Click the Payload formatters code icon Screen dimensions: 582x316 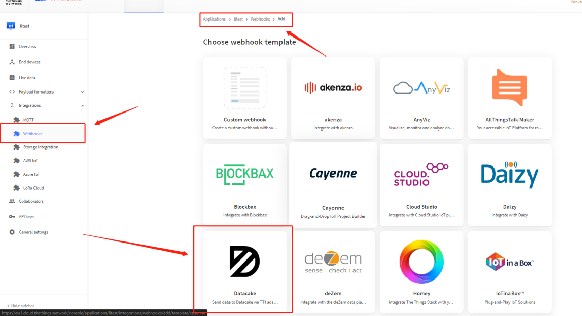tap(12, 92)
